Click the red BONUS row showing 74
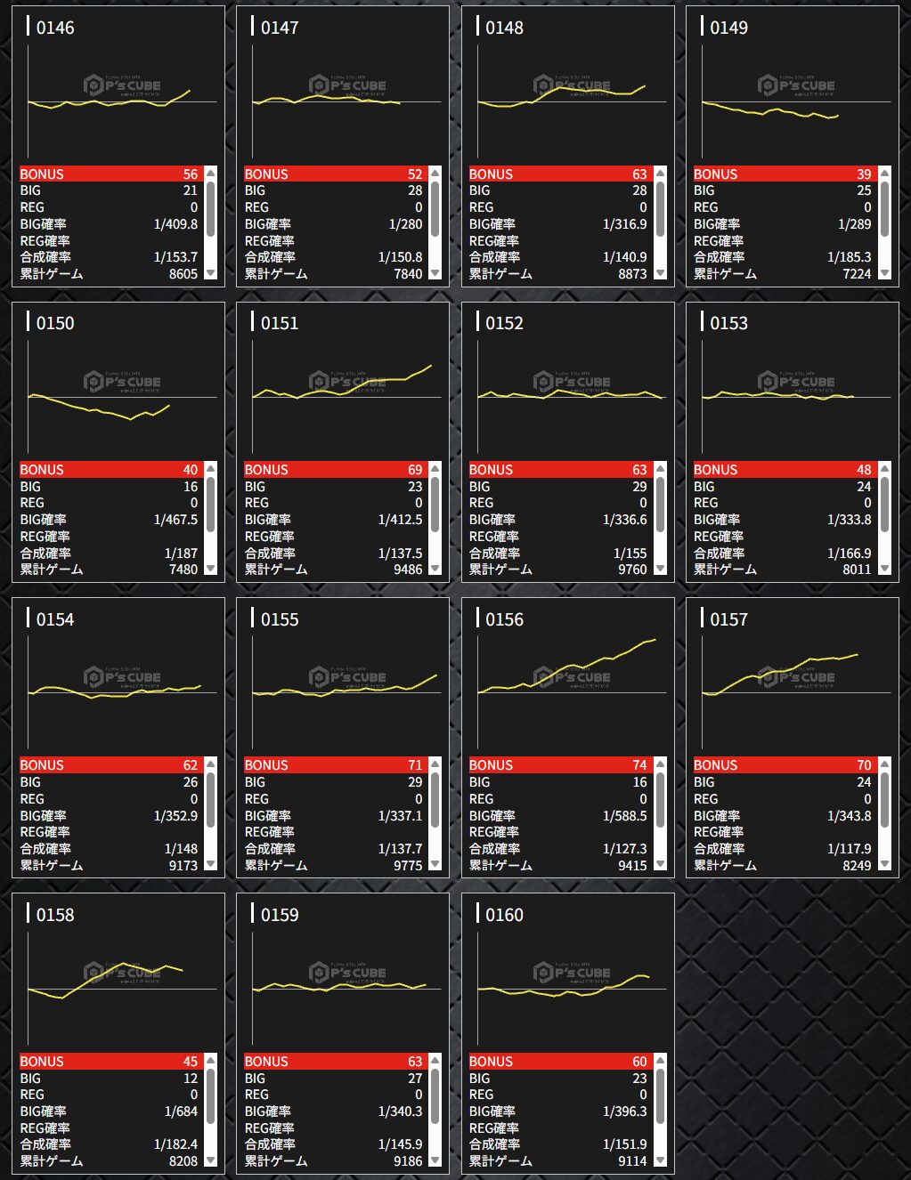This screenshot has height=1180, width=911. (557, 765)
